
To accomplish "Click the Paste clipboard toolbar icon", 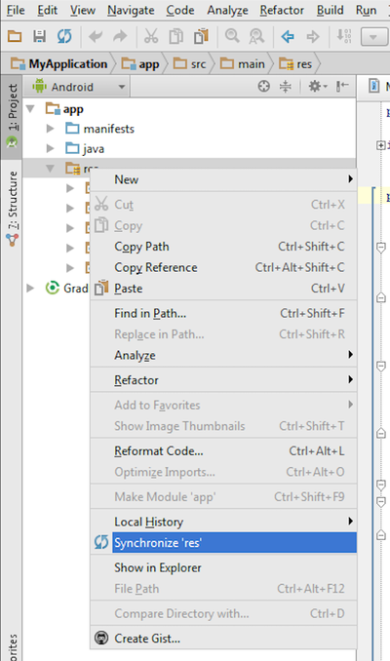I will pos(201,37).
